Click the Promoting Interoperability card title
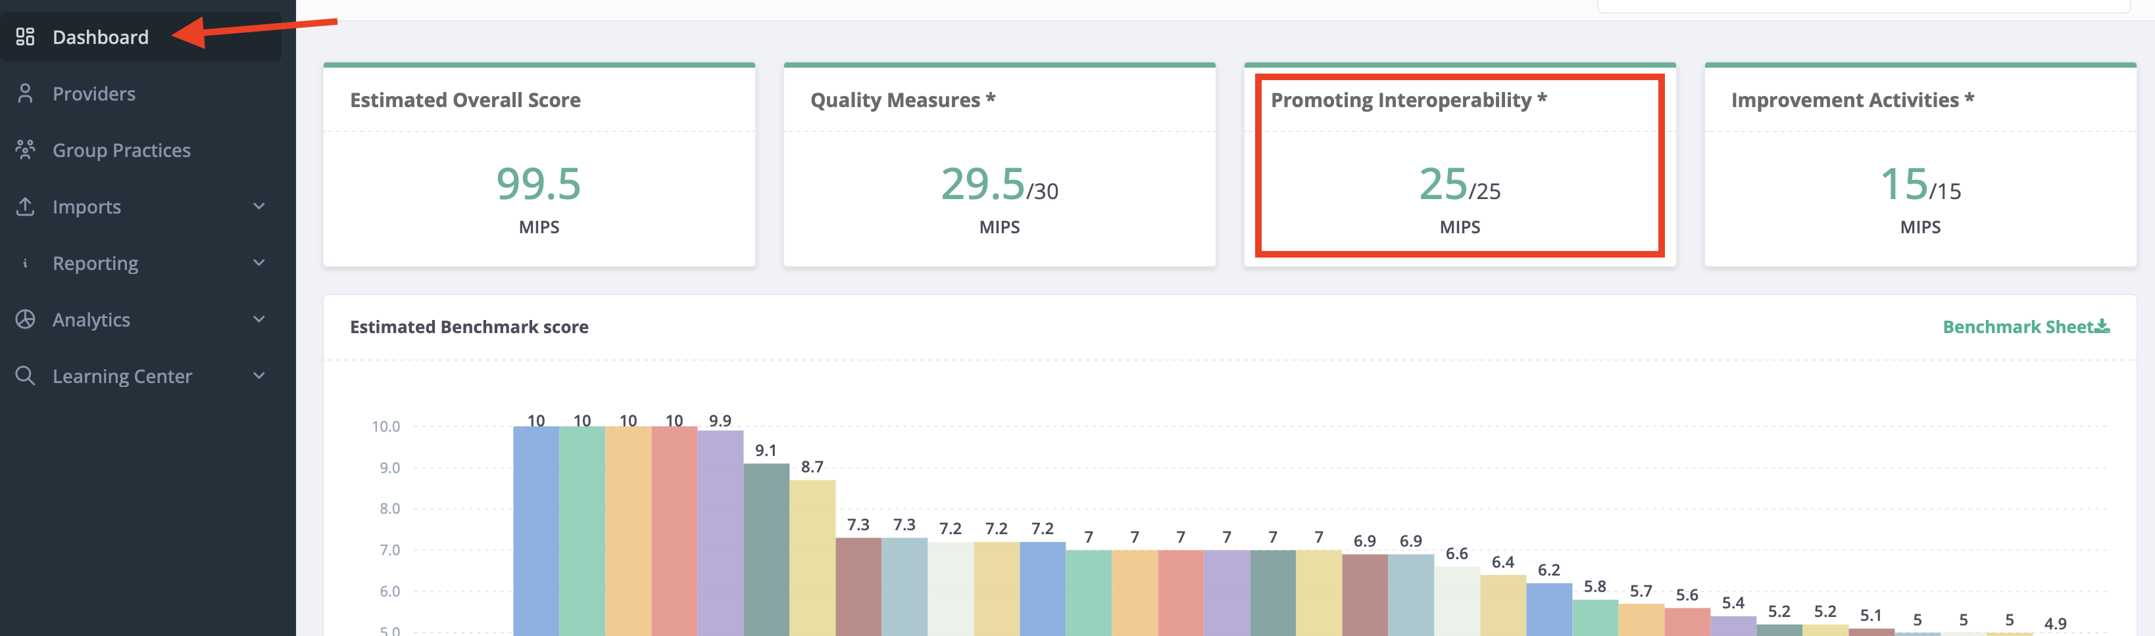Viewport: 2155px width, 636px height. (x=1409, y=101)
